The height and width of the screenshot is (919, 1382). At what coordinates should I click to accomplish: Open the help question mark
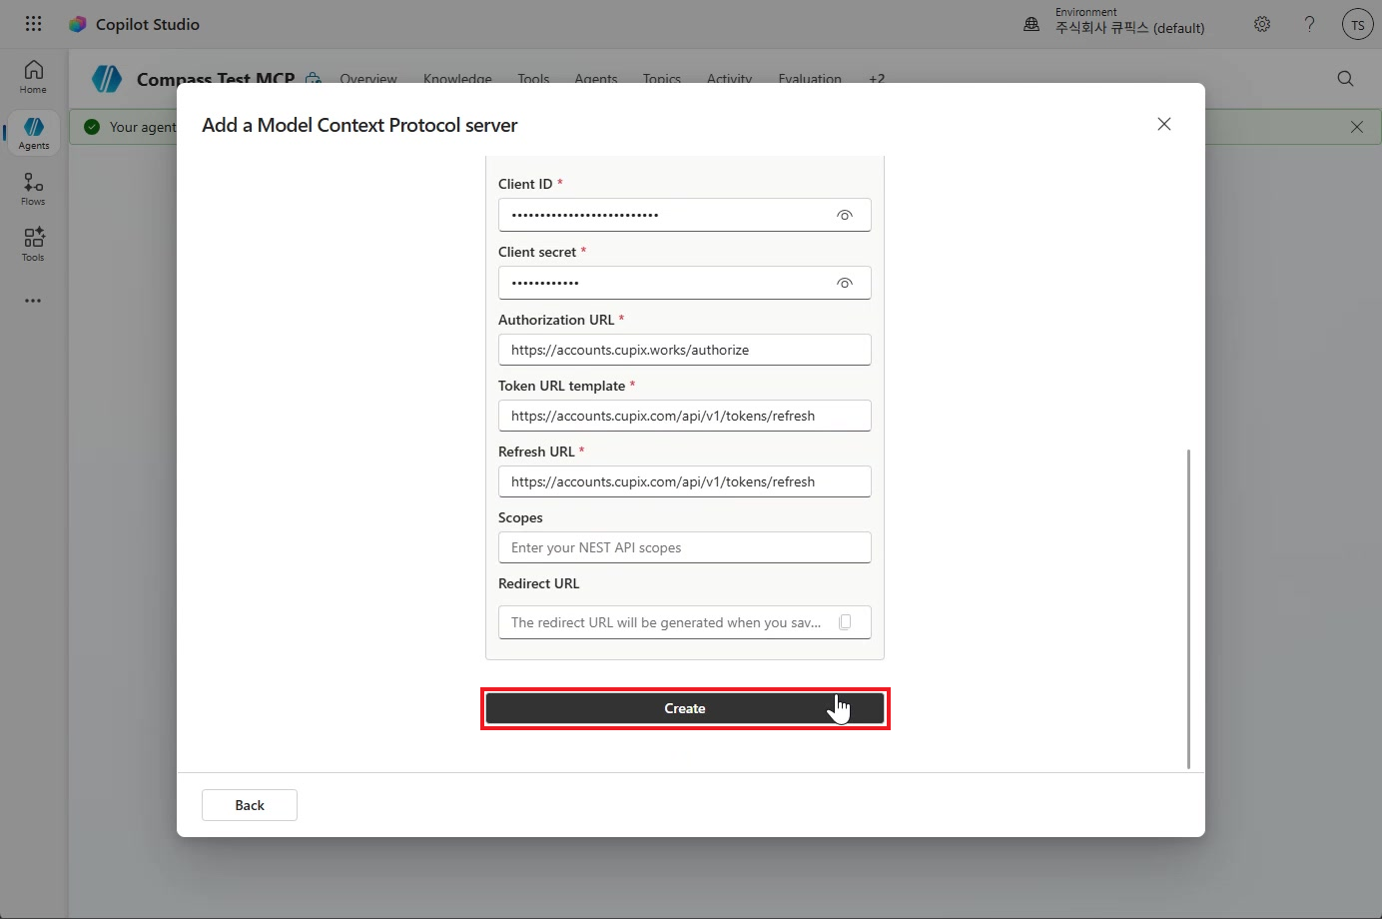(x=1309, y=24)
